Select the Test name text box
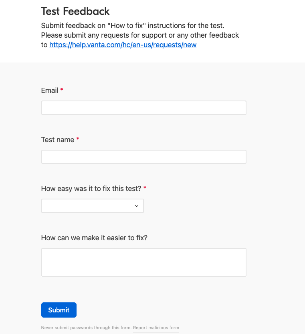This screenshot has height=334, width=305. click(x=144, y=157)
